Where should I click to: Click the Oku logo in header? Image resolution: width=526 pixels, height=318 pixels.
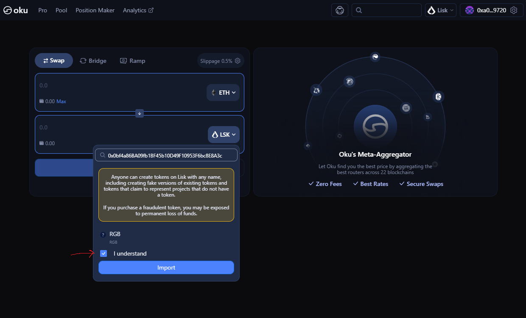16,10
